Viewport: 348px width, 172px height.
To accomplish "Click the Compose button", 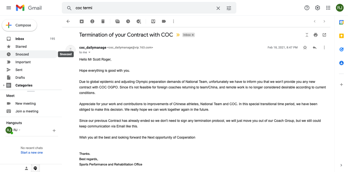I will click(x=20, y=25).
